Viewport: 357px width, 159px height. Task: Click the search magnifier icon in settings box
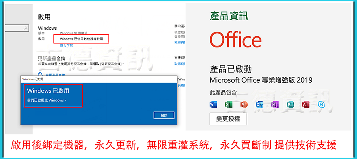click(25, 28)
